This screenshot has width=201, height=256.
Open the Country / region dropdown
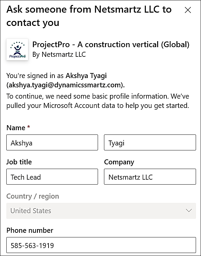click(101, 211)
